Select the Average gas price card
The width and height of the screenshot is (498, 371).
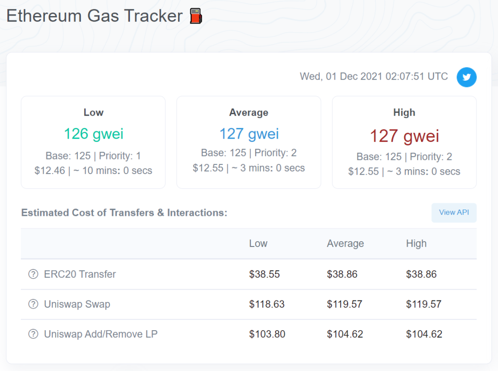point(248,142)
